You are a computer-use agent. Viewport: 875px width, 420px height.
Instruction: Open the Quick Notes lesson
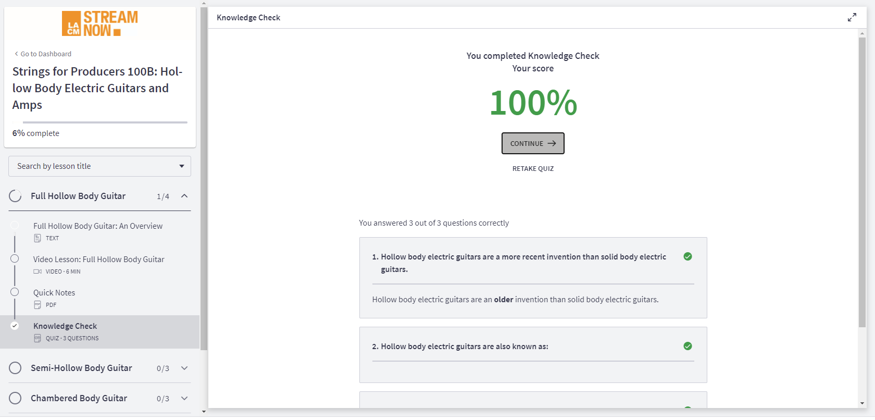[54, 292]
